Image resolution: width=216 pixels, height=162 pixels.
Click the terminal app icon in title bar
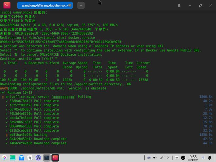point(7,5)
